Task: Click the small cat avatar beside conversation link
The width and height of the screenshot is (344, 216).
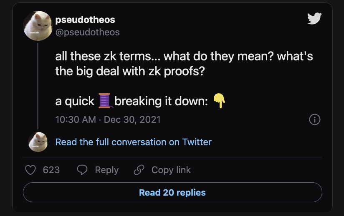Action: 38,142
